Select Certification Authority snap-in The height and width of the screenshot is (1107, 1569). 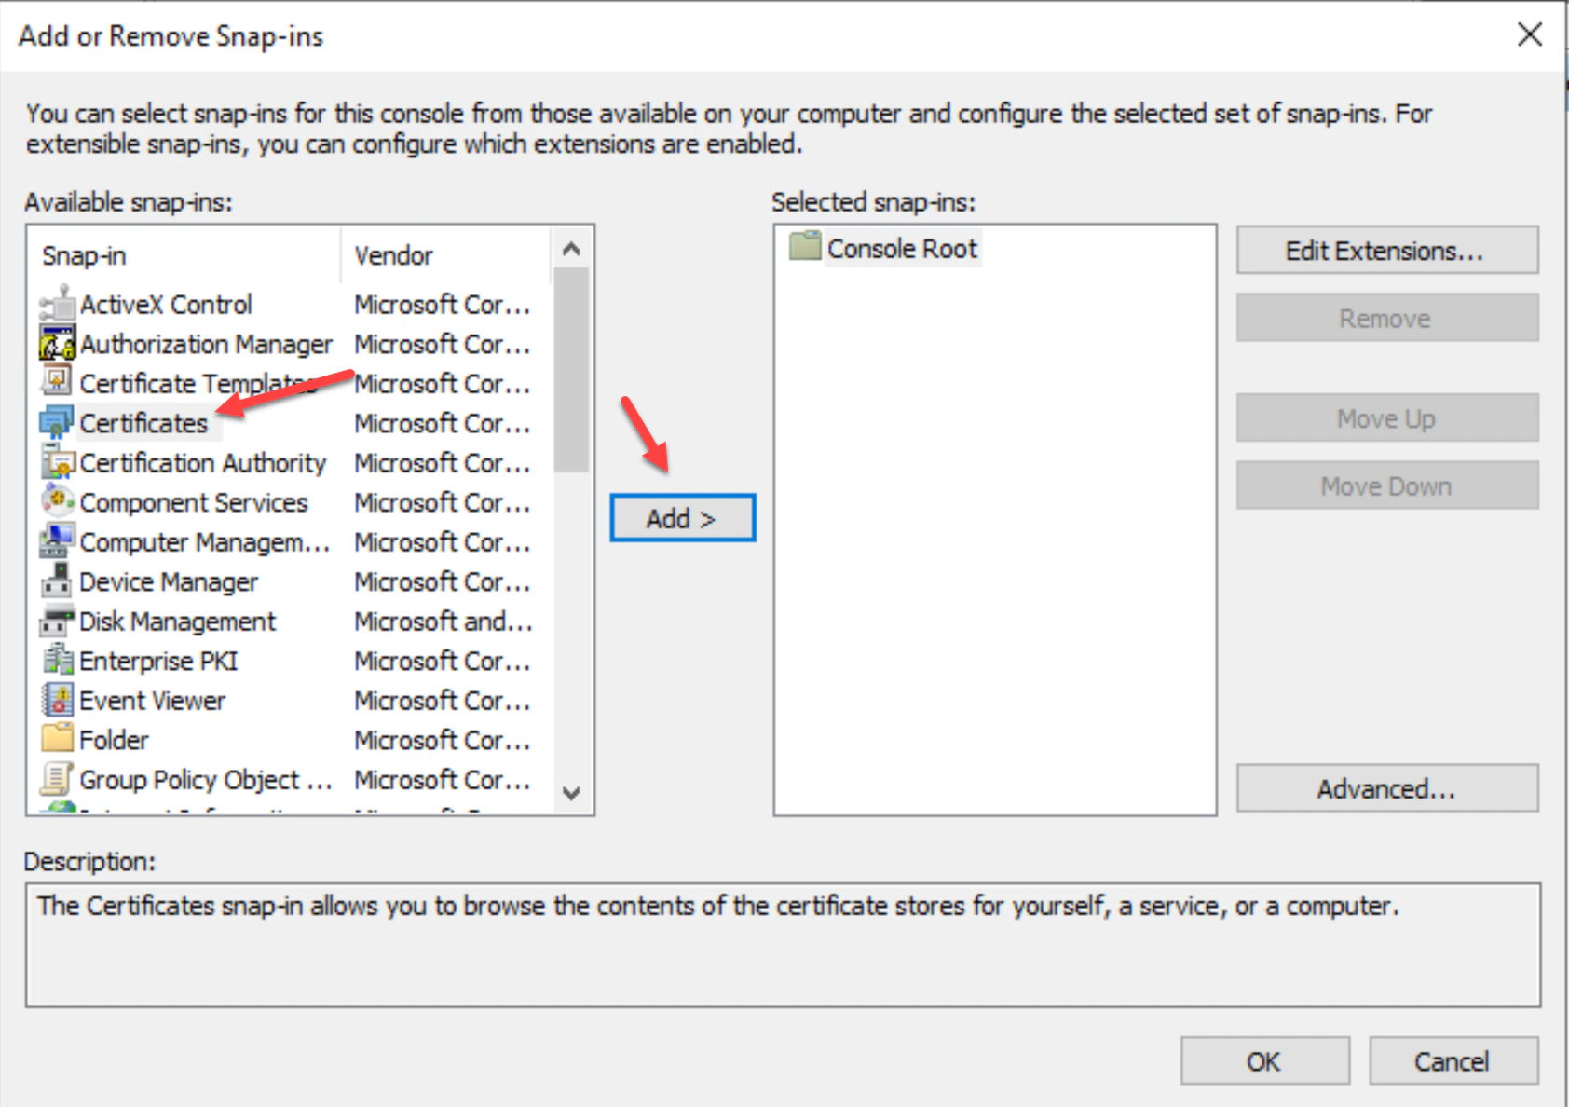[203, 462]
